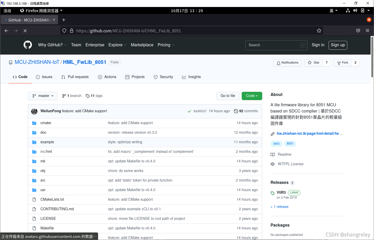
Task: Click the LICENSE file icon
Action: click(34, 219)
